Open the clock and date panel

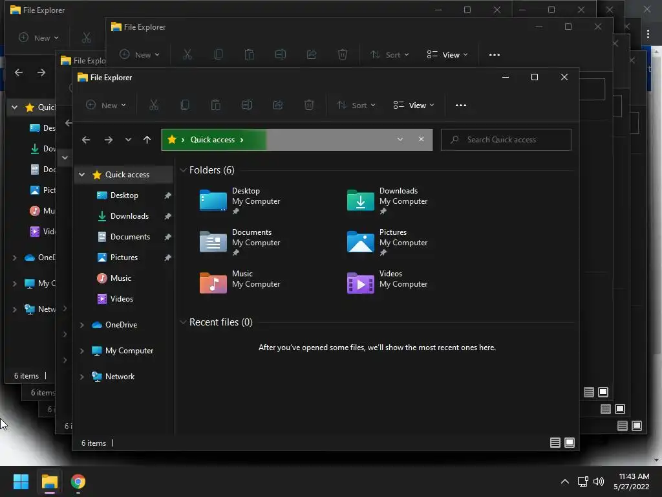(x=632, y=481)
